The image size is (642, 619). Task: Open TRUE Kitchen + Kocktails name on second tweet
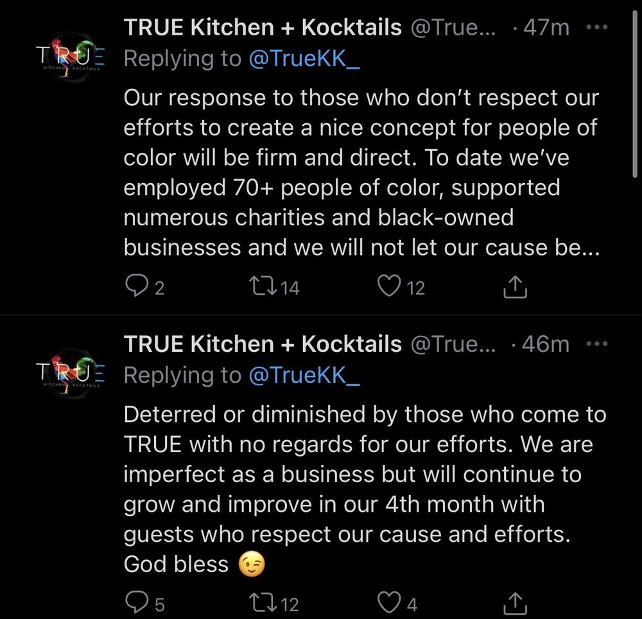pyautogui.click(x=263, y=344)
